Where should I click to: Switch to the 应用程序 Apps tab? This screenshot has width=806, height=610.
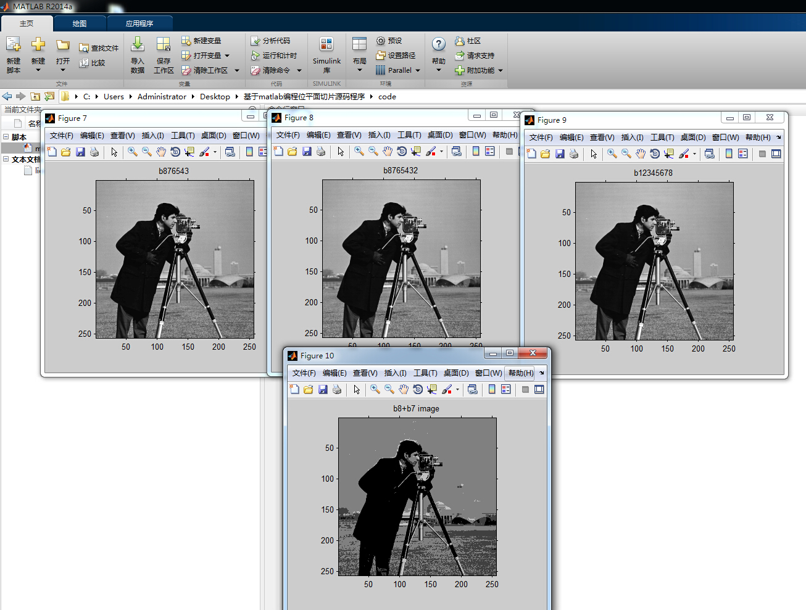point(139,23)
